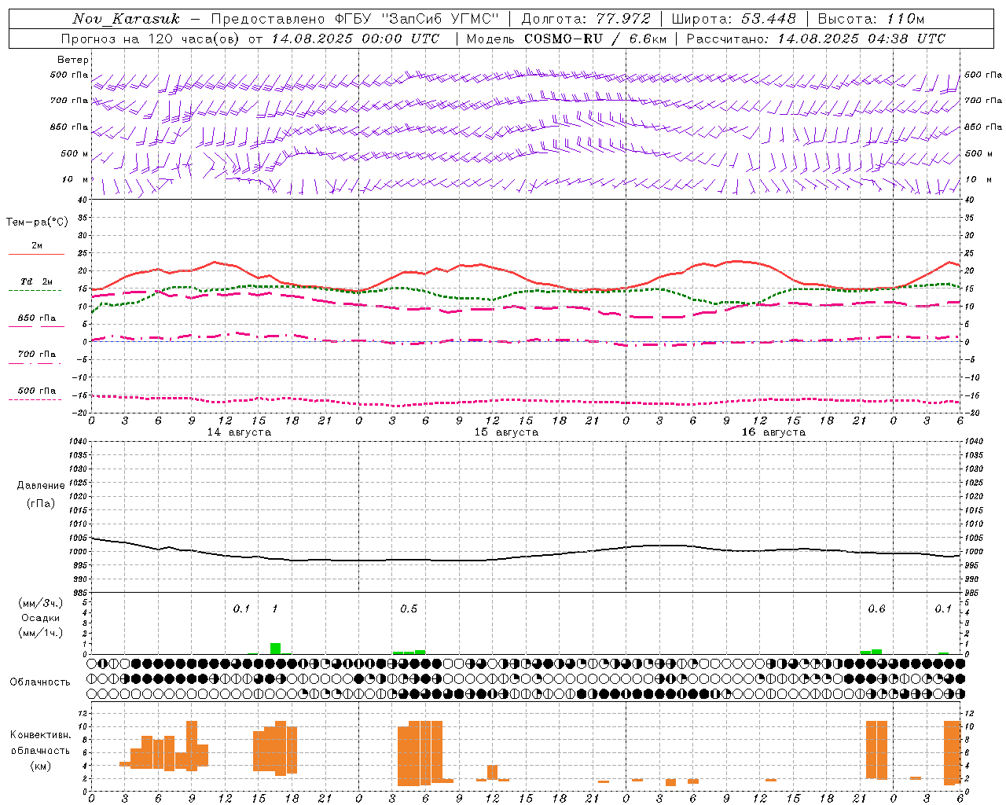Click the '850 гПа' temperature legend entry
This screenshot has height=805, width=1006.
[x=37, y=318]
